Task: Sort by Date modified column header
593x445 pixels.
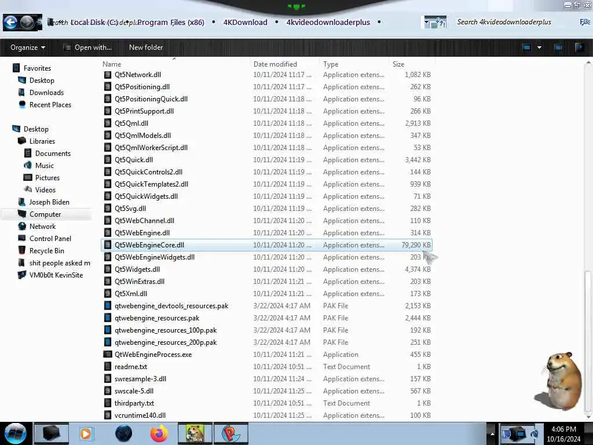Action: [x=275, y=64]
